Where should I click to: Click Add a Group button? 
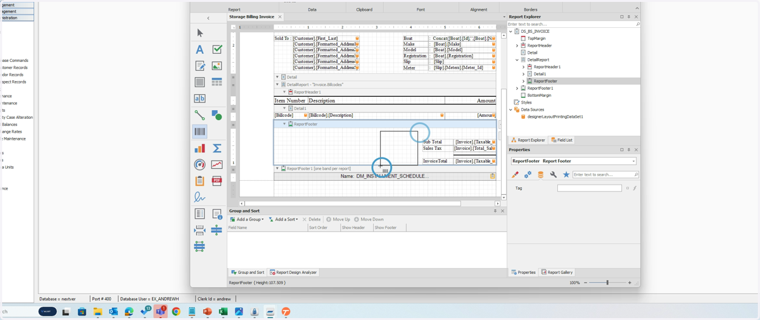[247, 219]
